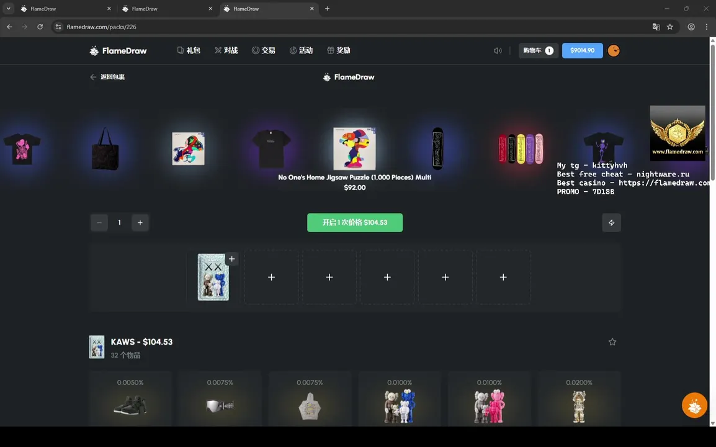Screen dimensions: 716x447
Task: Open the 交易 trade menu
Action: (264, 50)
